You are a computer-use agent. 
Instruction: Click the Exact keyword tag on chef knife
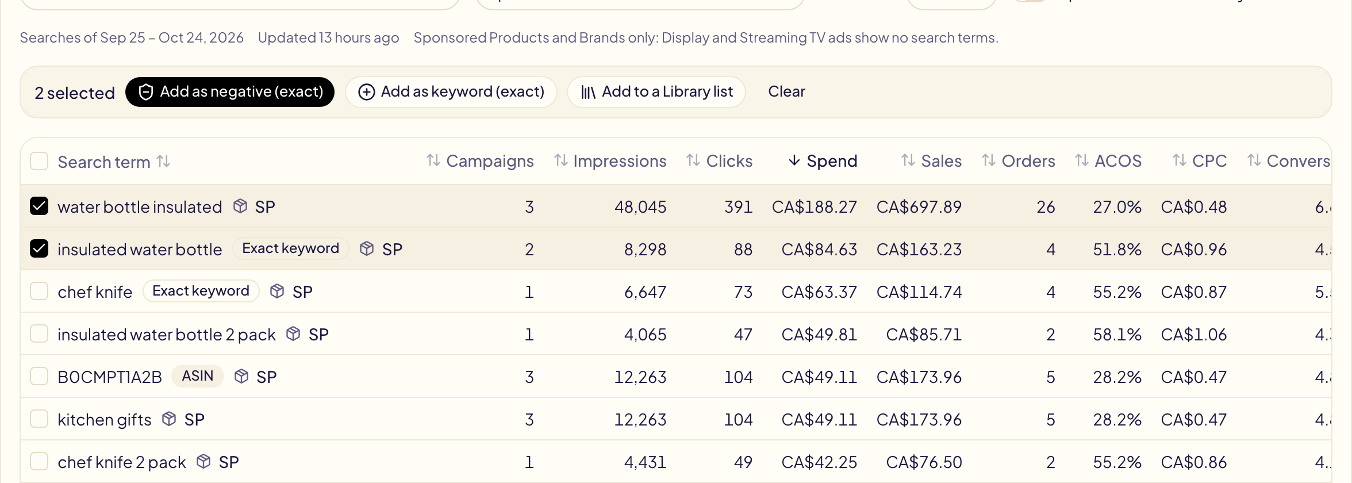201,291
